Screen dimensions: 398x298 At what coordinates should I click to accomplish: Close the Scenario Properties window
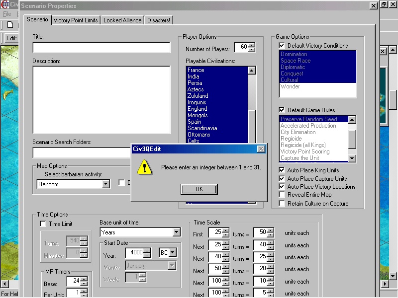click(374, 5)
